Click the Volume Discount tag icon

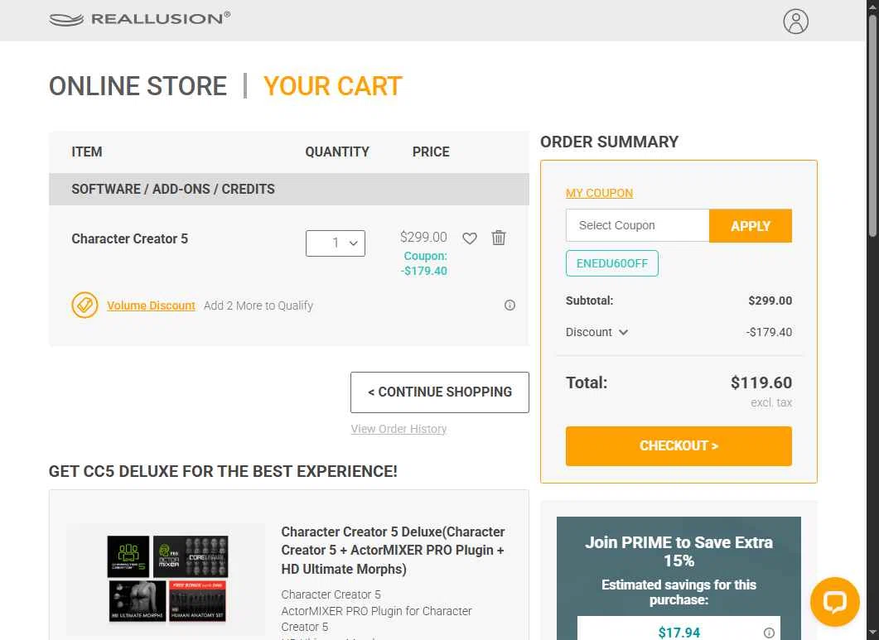click(x=85, y=305)
